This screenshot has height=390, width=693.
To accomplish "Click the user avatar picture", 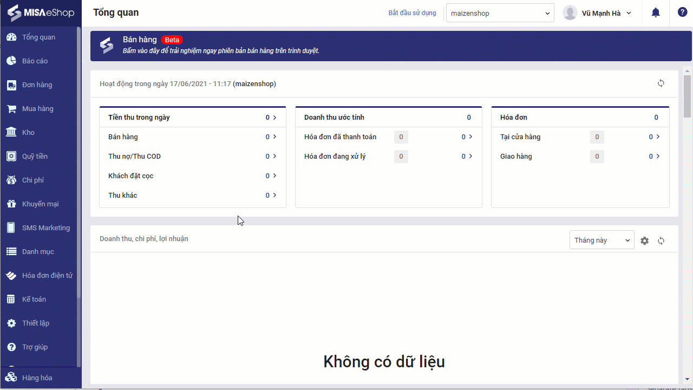I will [570, 13].
